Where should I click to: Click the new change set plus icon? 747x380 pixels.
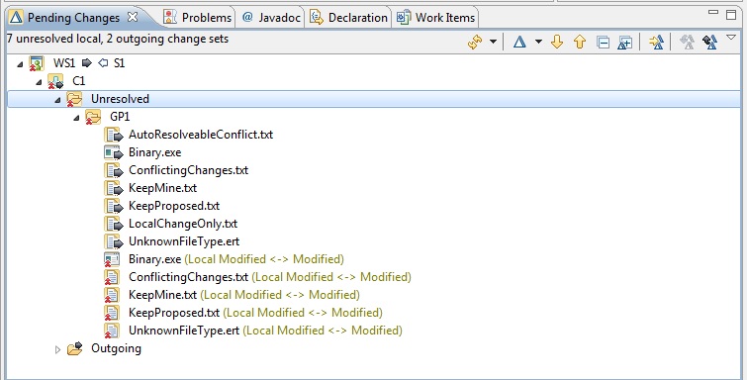(x=624, y=43)
